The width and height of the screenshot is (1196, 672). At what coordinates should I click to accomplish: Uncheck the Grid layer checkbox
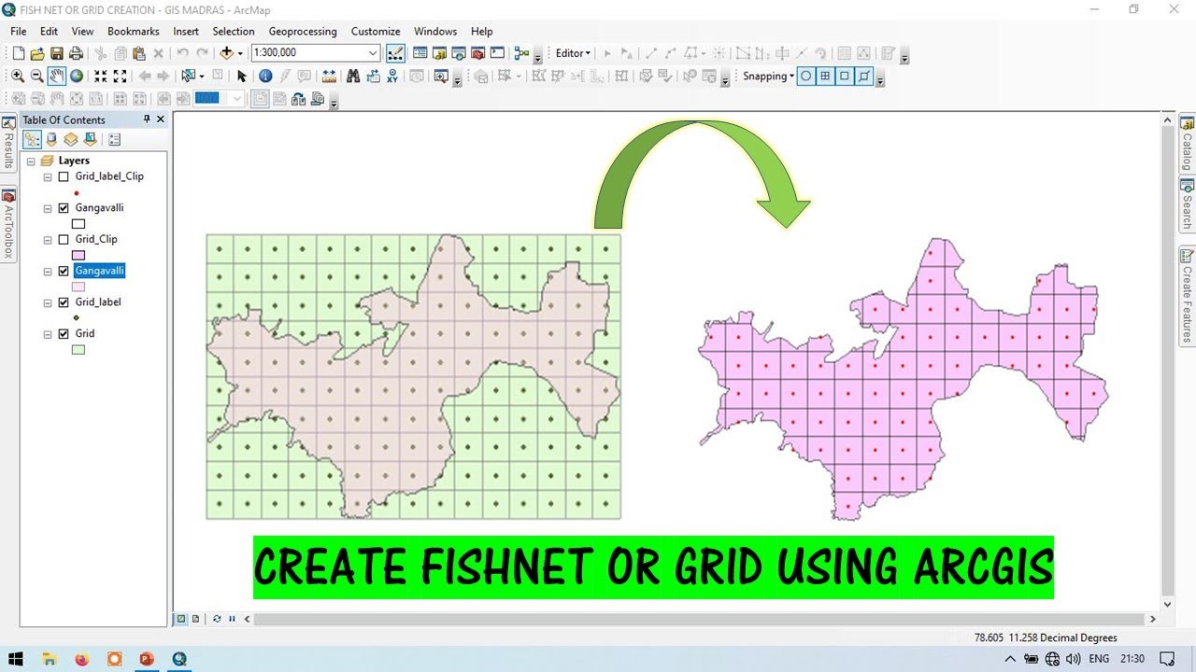64,334
